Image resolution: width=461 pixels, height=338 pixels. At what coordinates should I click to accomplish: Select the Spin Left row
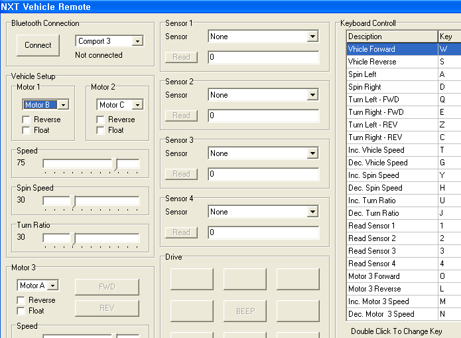pyautogui.click(x=404, y=74)
